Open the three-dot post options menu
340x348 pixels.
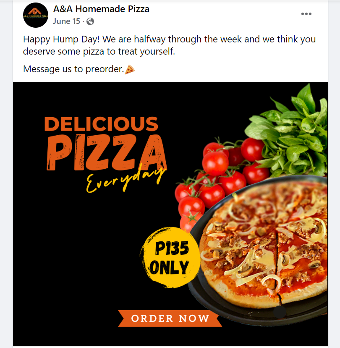tap(306, 14)
